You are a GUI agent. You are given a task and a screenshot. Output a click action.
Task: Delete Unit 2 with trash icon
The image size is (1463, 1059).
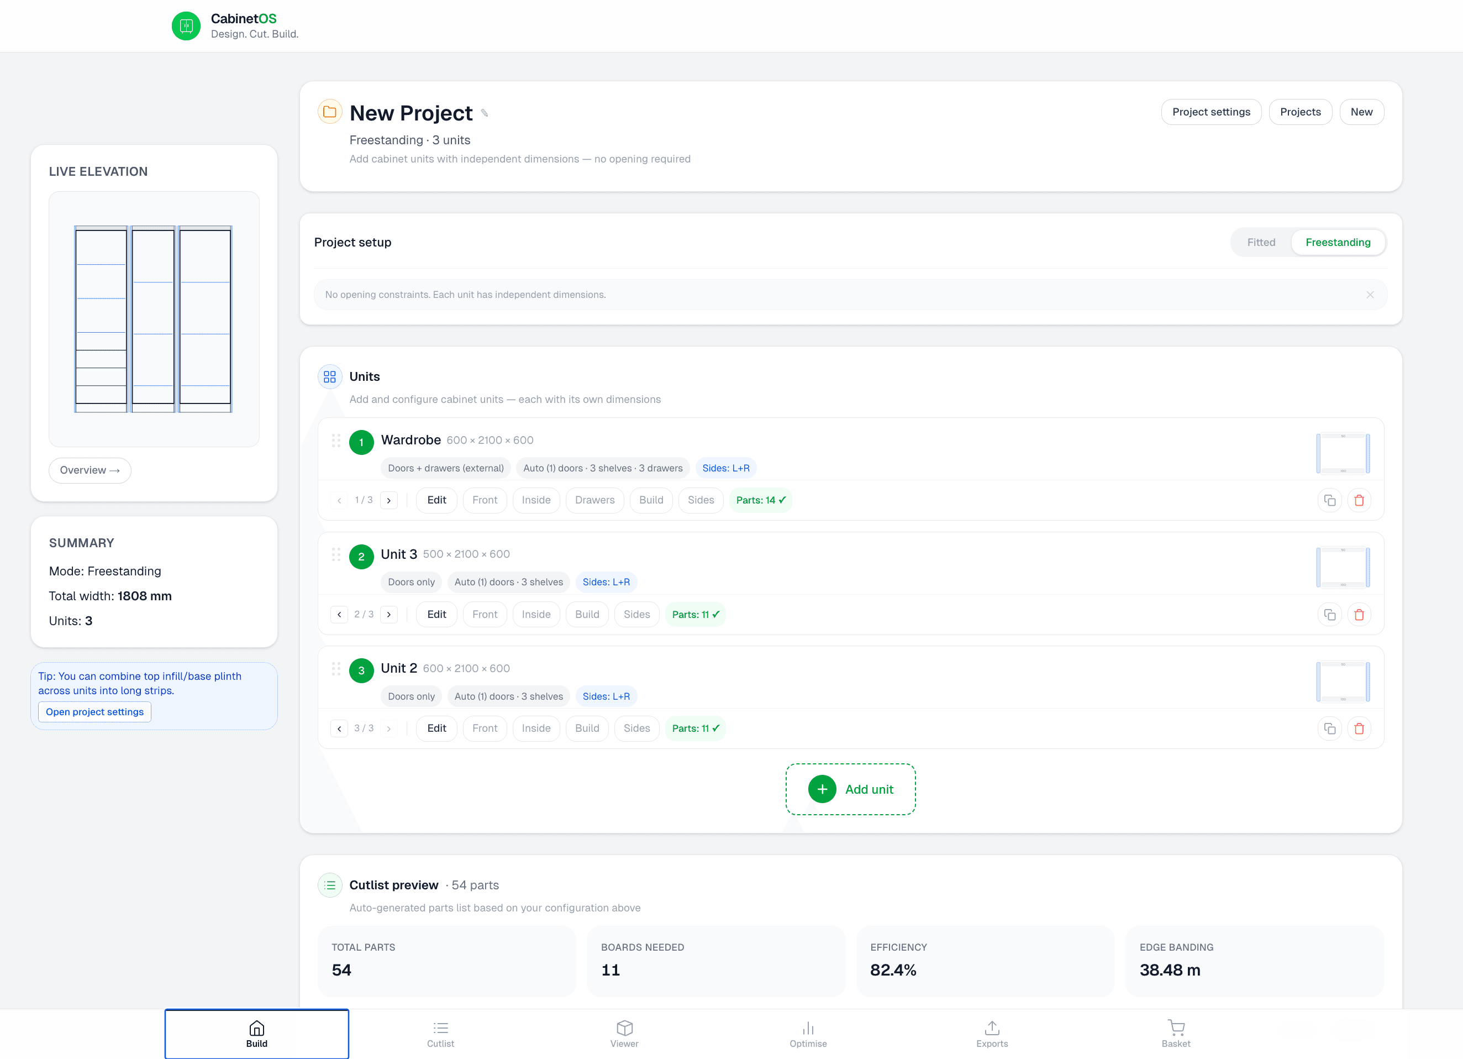point(1359,728)
